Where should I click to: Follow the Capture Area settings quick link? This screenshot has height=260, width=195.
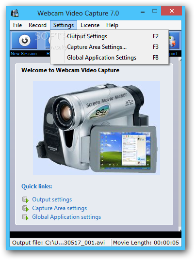pos(60,208)
